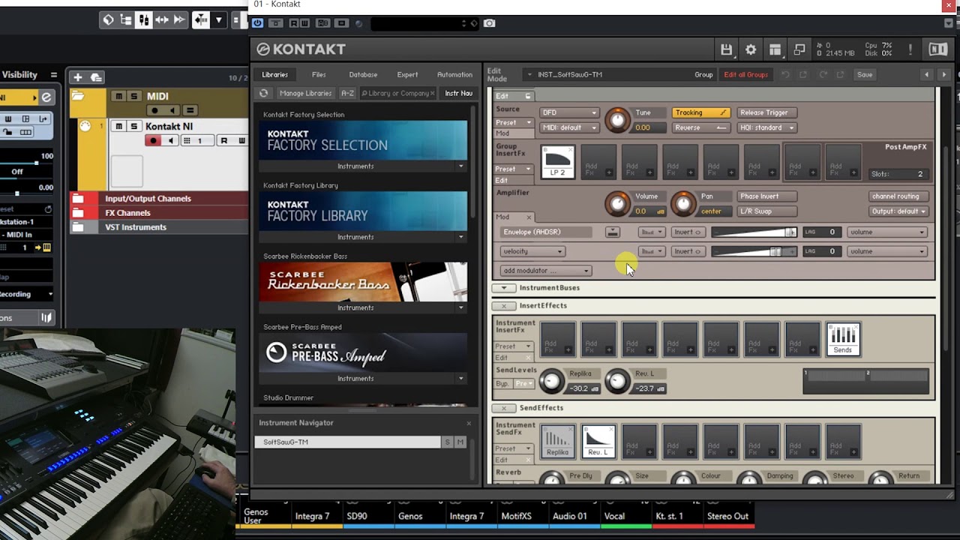Click the FX Channels folder icon

(x=78, y=212)
